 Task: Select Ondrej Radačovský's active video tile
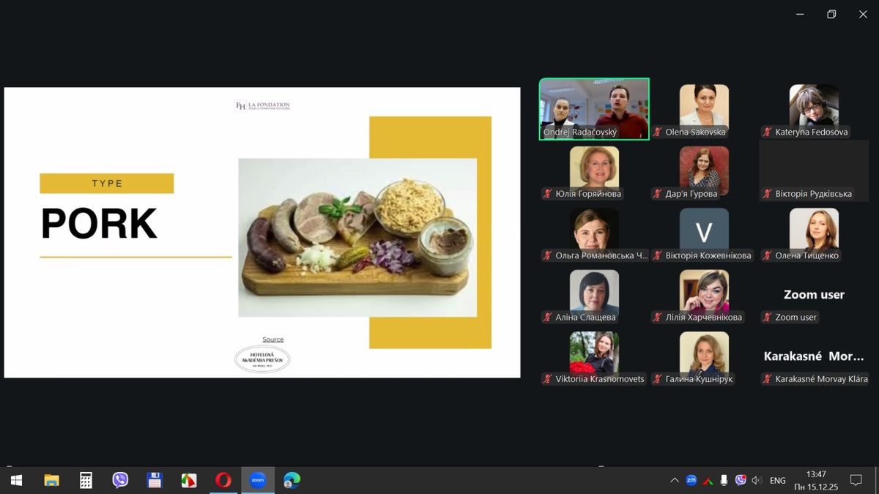[x=594, y=108]
